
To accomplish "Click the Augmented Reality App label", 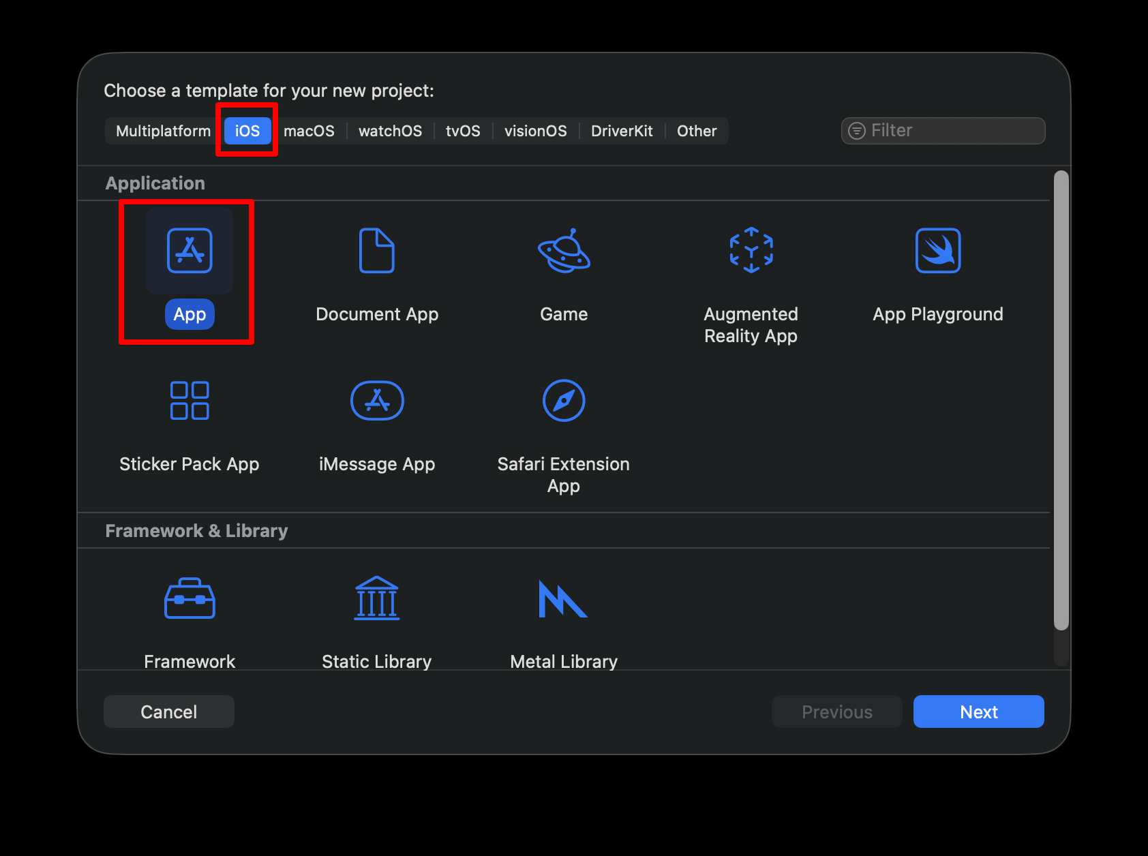I will (751, 325).
